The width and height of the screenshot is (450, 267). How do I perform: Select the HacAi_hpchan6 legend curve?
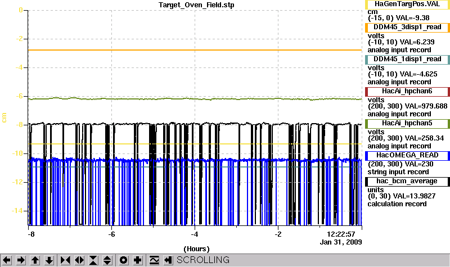click(407, 92)
